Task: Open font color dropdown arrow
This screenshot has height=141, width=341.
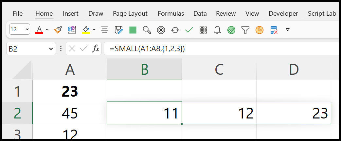Action: click(x=47, y=29)
